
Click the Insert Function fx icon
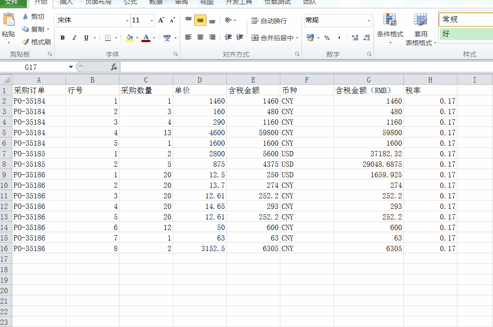114,67
